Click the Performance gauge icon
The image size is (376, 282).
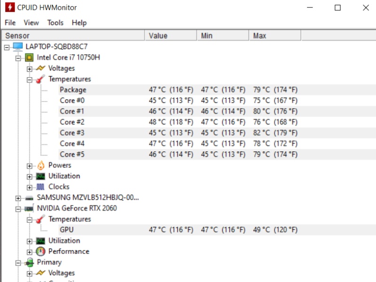point(40,251)
